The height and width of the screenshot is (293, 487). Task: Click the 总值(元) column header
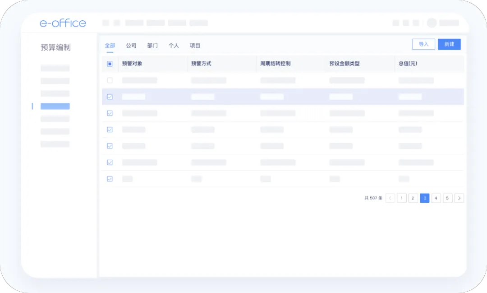tap(408, 64)
